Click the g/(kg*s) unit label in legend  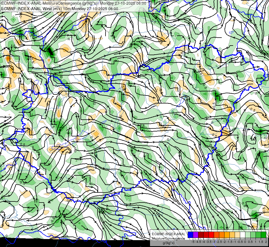click(168, 243)
